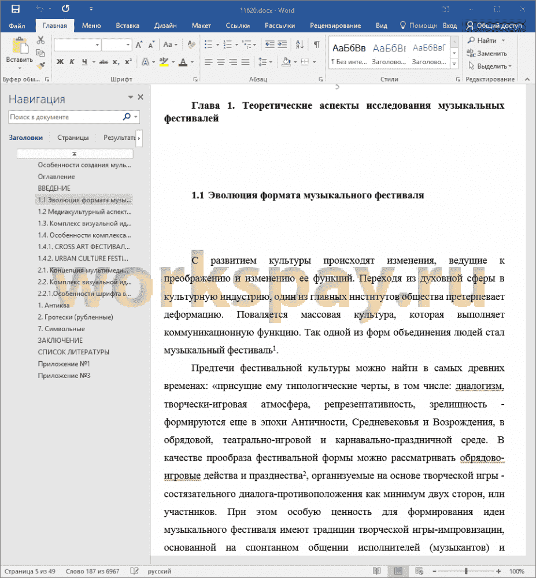
Task: Open the proofing check icon in the status bar
Action: pos(135,571)
